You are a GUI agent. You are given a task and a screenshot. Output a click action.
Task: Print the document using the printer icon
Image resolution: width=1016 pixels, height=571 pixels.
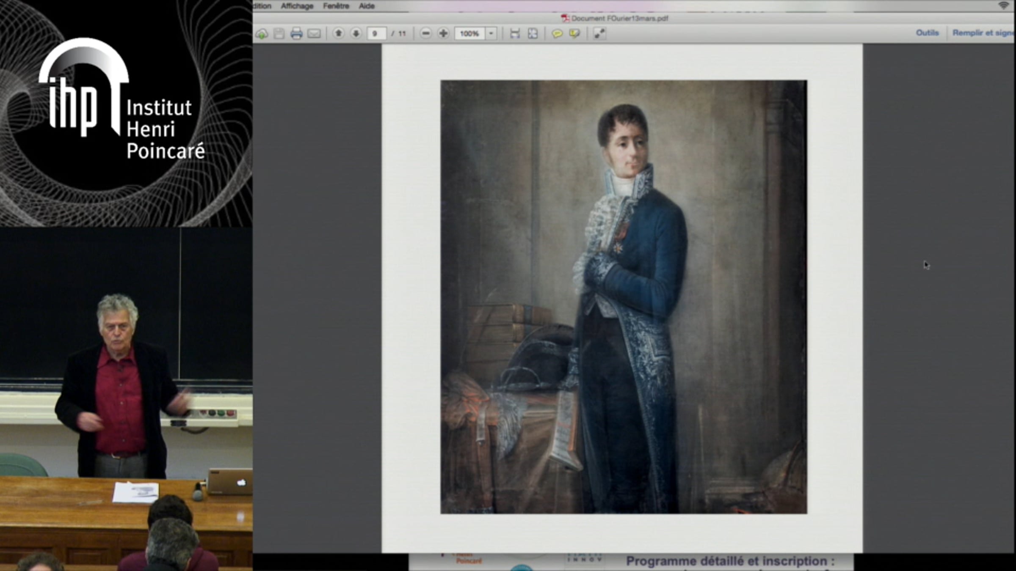(296, 33)
